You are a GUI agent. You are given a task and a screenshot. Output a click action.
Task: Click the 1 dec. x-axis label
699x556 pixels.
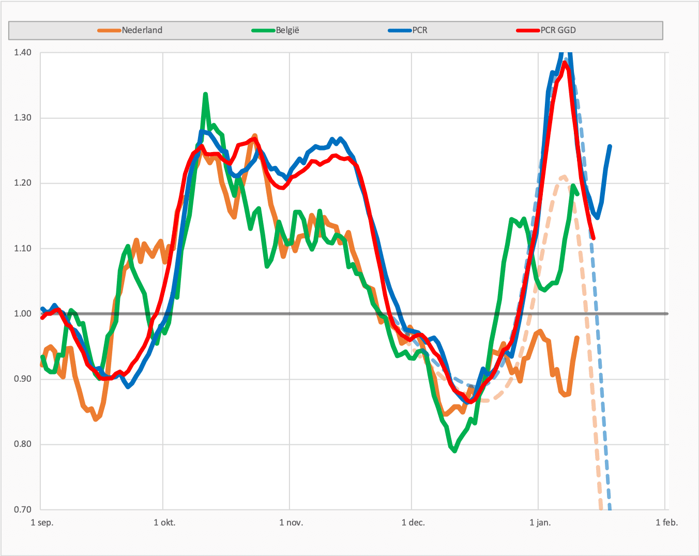pyautogui.click(x=413, y=522)
